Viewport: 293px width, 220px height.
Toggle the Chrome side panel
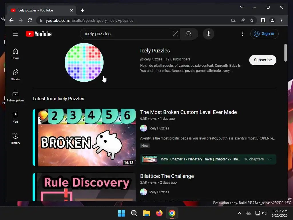tap(263, 20)
